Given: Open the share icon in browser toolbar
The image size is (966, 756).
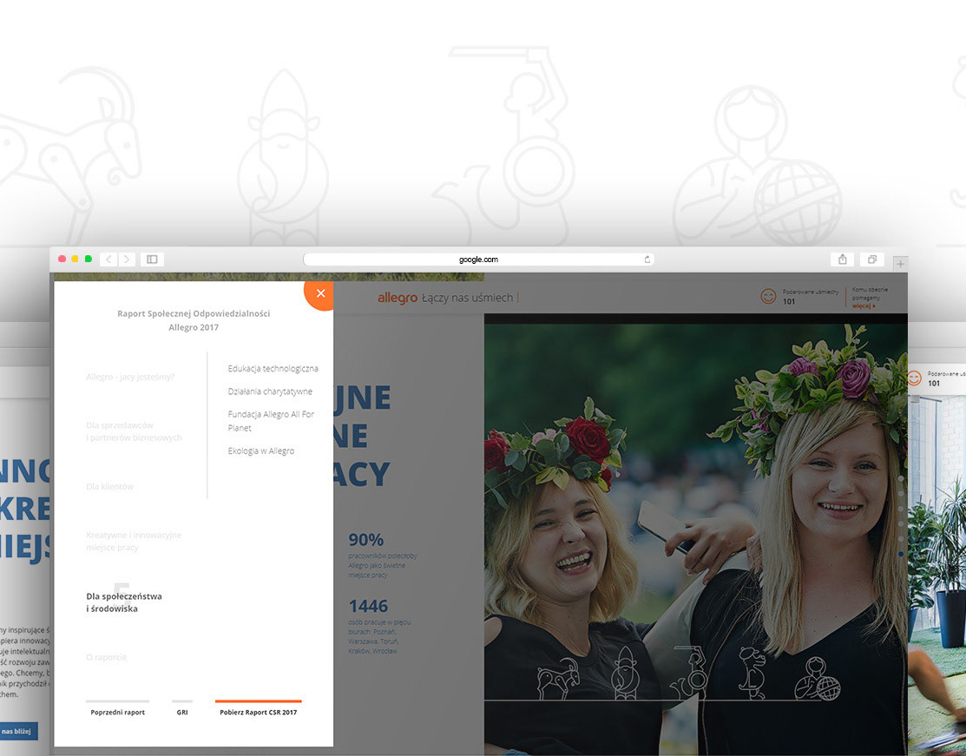Looking at the screenshot, I should (x=842, y=260).
